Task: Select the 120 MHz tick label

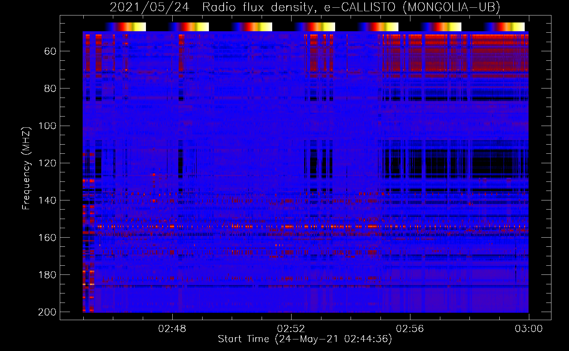Action: tap(47, 163)
